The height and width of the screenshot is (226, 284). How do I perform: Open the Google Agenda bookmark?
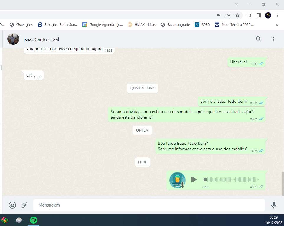click(x=103, y=25)
